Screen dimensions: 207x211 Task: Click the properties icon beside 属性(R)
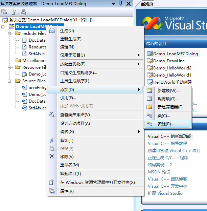52,191
